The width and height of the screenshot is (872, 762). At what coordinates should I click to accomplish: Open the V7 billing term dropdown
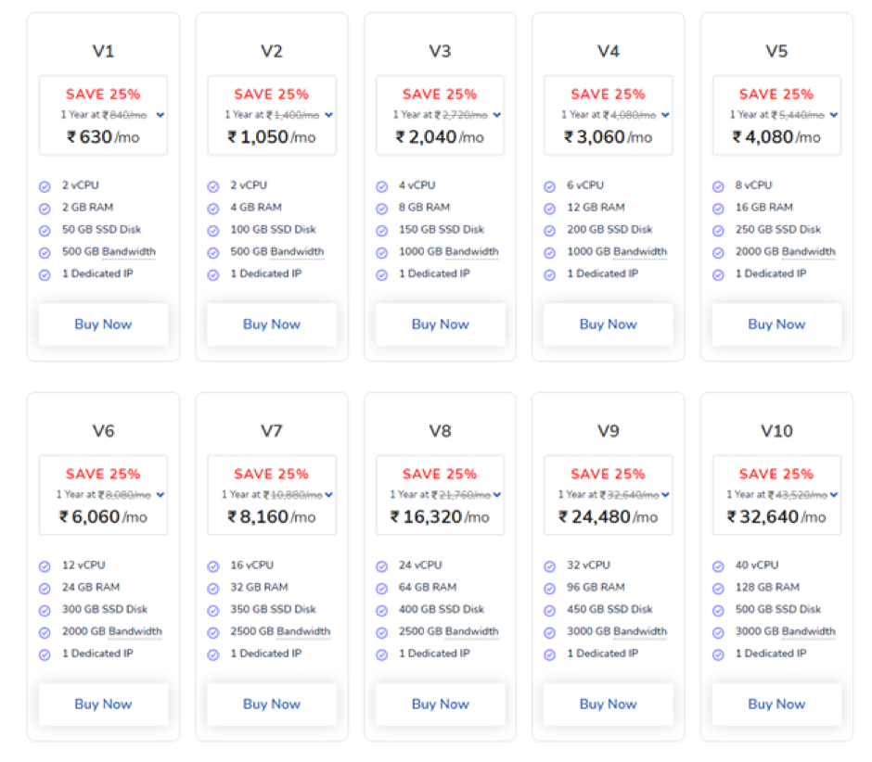(329, 495)
